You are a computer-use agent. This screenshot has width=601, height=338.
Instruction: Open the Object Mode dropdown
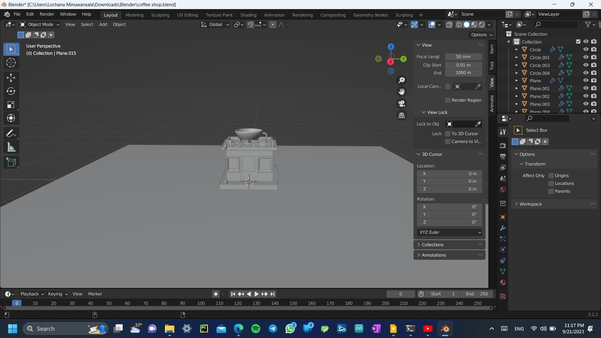pos(39,24)
